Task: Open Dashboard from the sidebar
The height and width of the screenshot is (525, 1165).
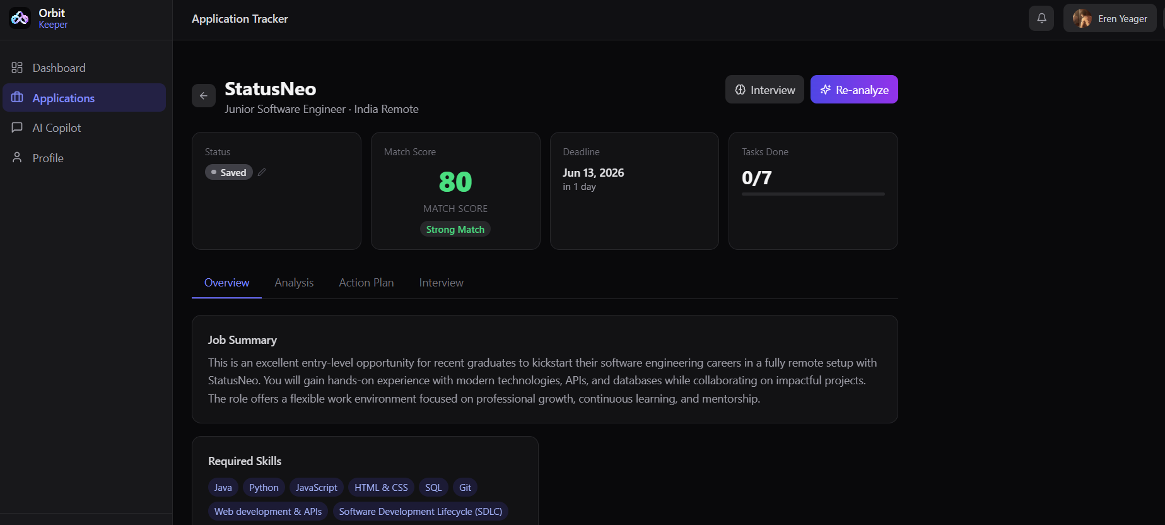Action: pos(85,68)
